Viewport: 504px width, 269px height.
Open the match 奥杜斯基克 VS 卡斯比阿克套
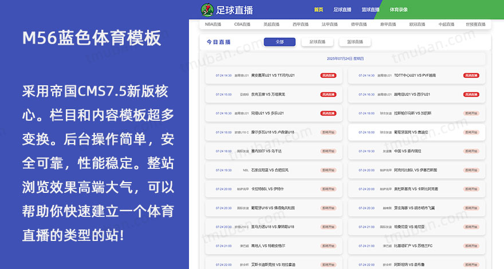click(416, 189)
